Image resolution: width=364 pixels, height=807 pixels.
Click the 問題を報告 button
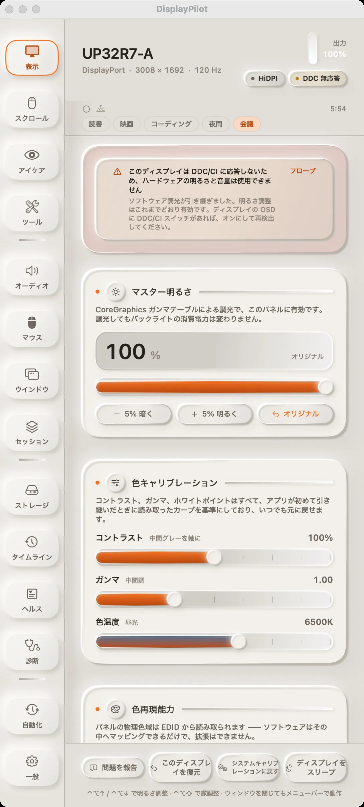point(114,768)
